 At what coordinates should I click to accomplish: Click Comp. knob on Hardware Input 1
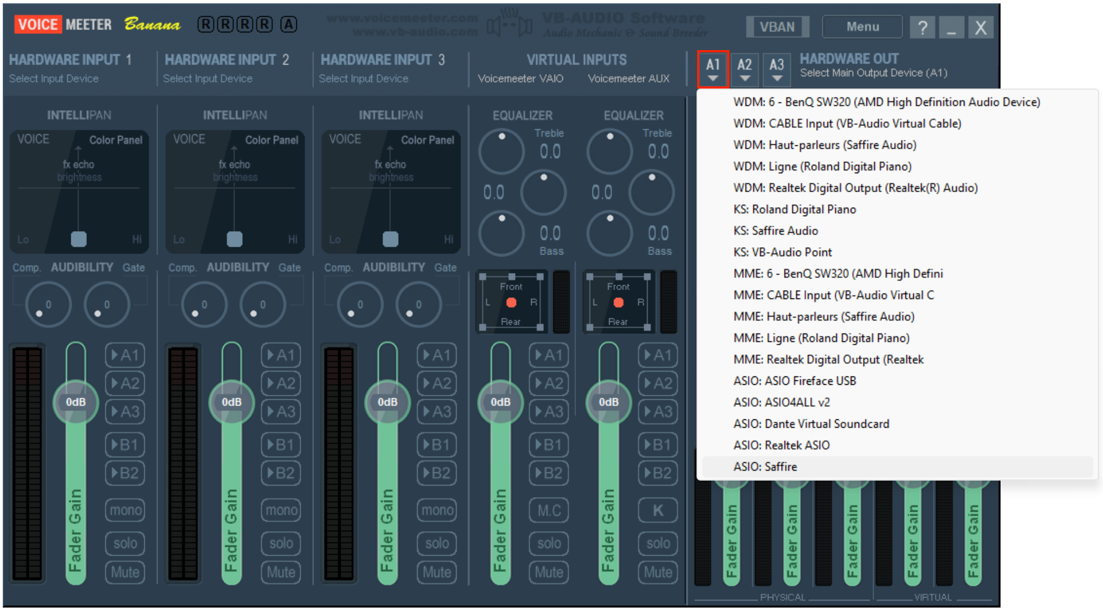(48, 305)
